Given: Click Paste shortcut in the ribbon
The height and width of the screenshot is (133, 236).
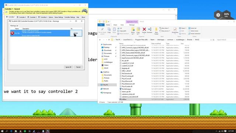Looking at the screenshot, I should point(123,34).
